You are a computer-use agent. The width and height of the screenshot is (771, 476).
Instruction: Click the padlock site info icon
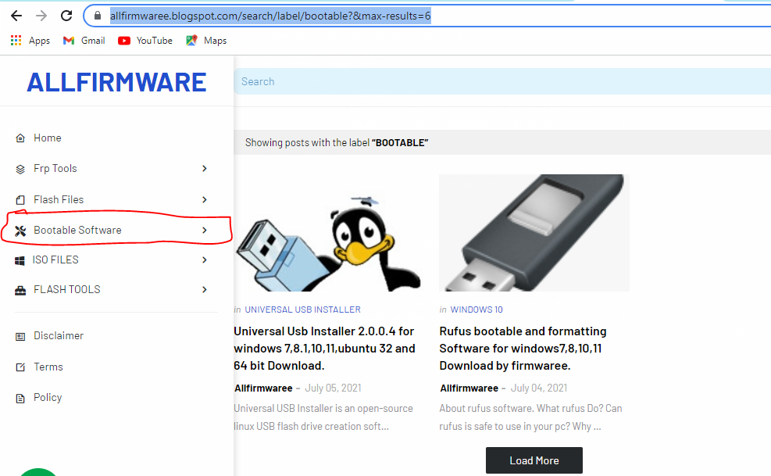[98, 16]
